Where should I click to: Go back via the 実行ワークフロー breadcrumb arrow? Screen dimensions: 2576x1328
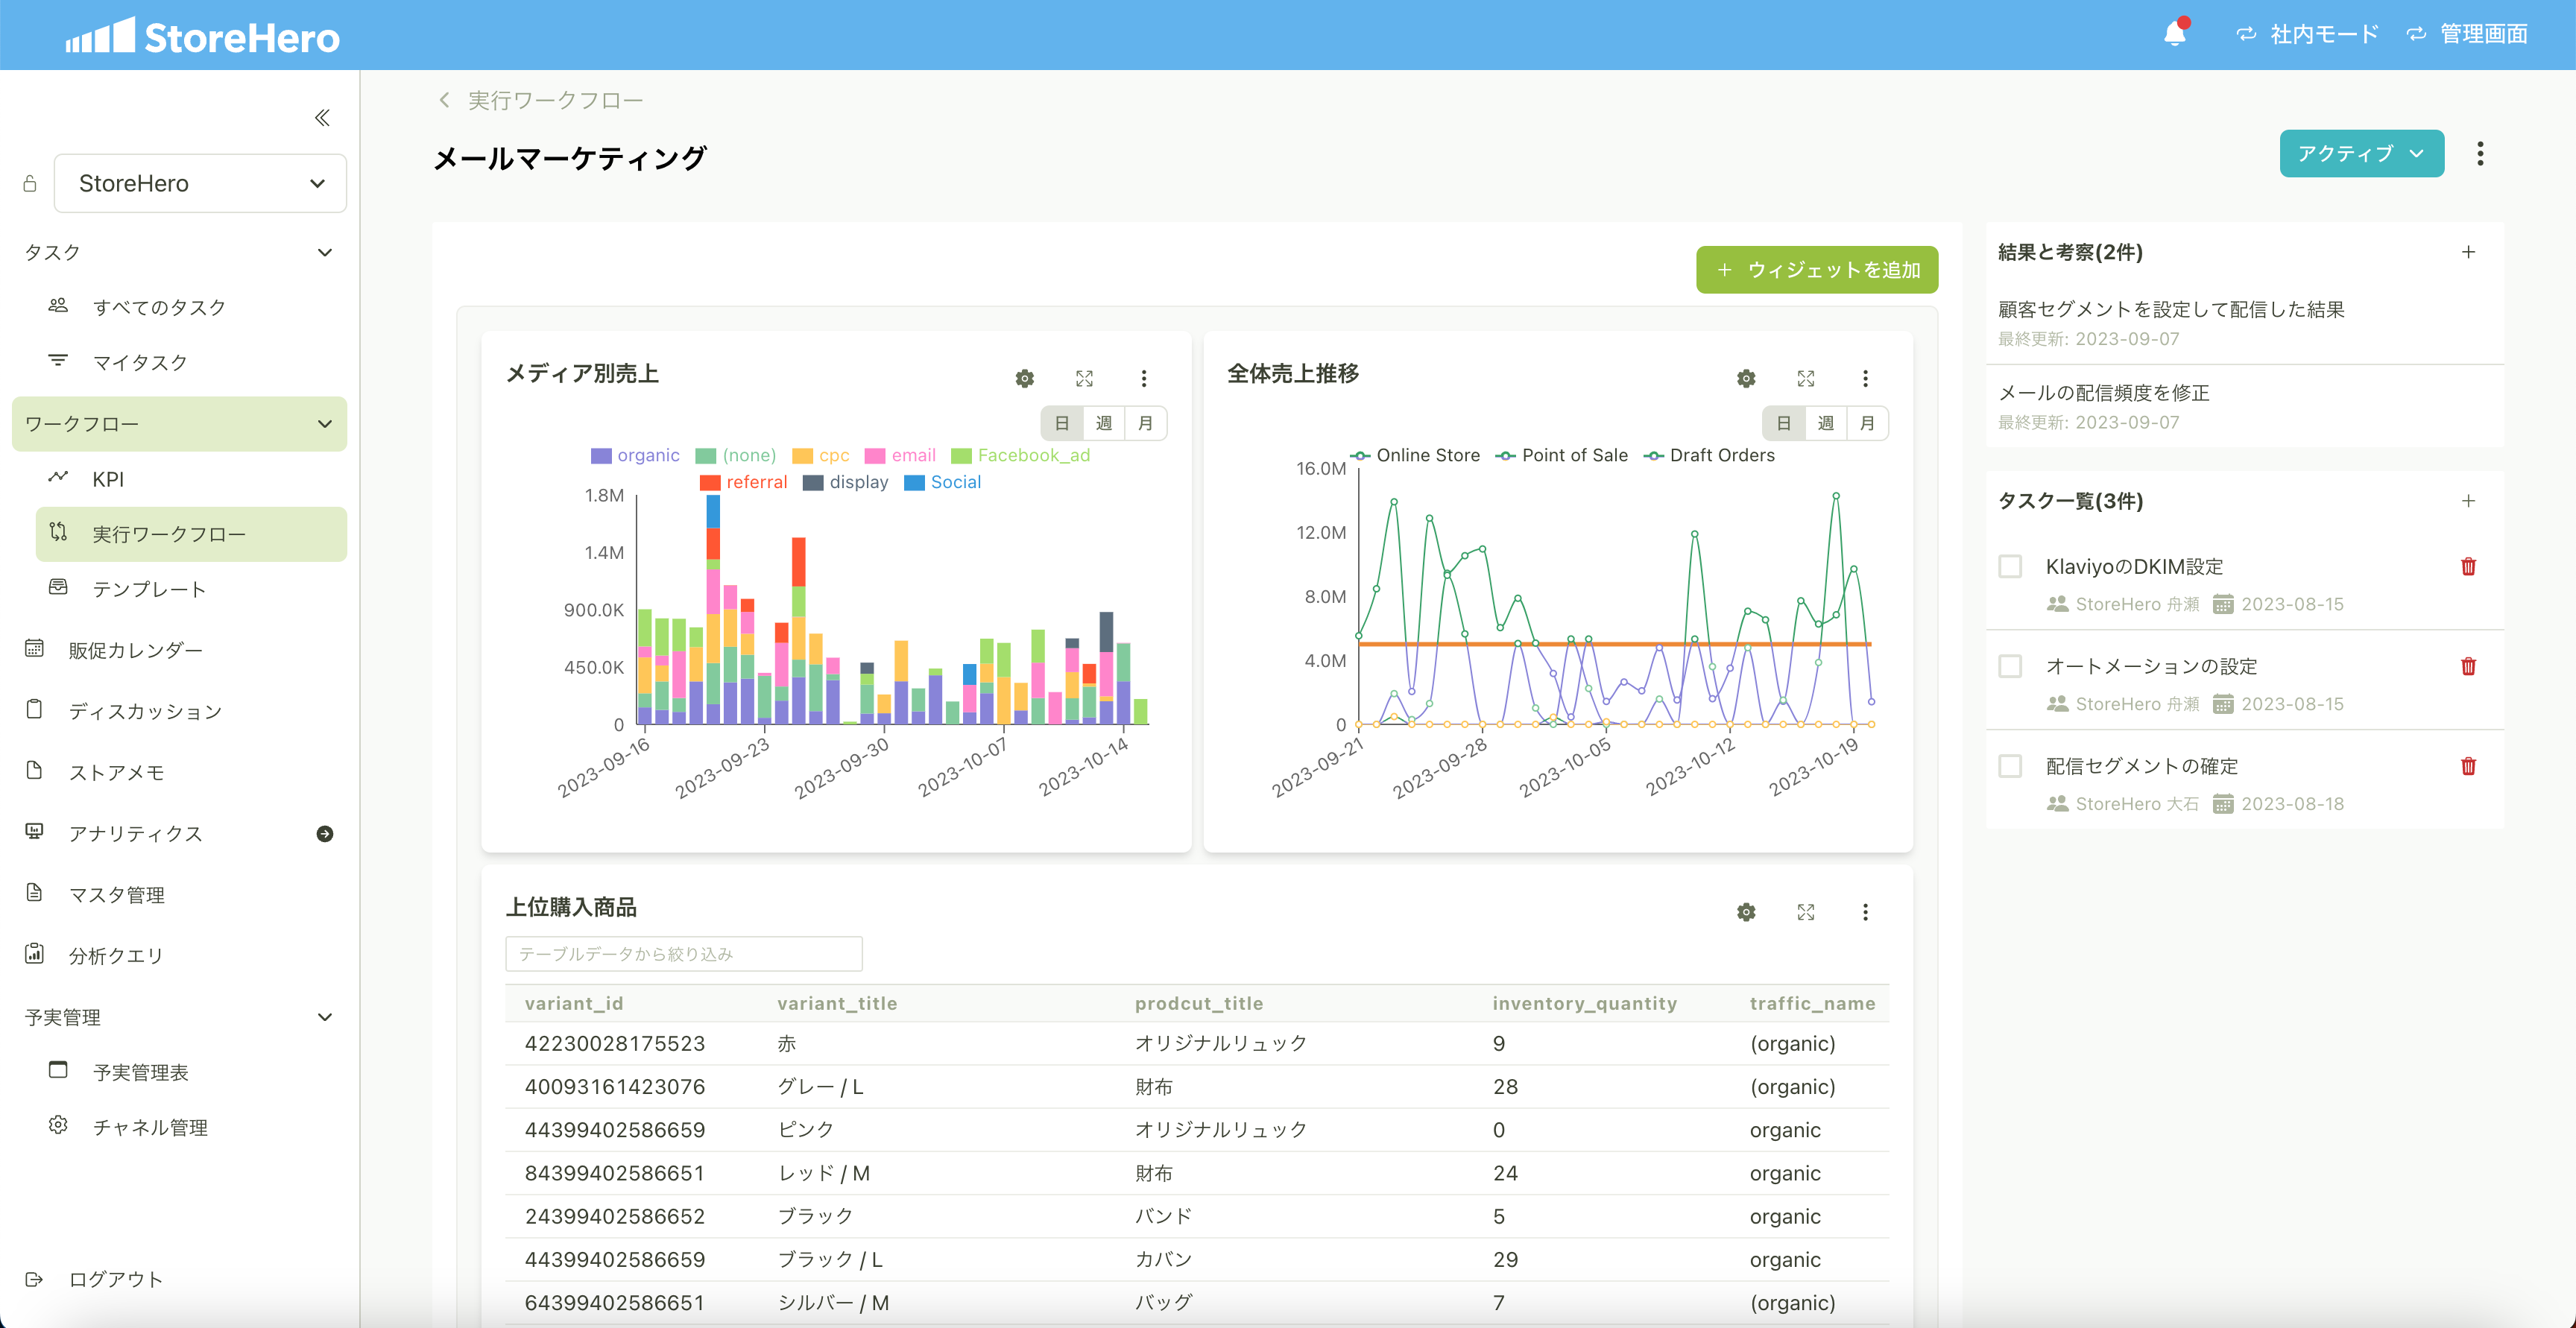coord(444,100)
